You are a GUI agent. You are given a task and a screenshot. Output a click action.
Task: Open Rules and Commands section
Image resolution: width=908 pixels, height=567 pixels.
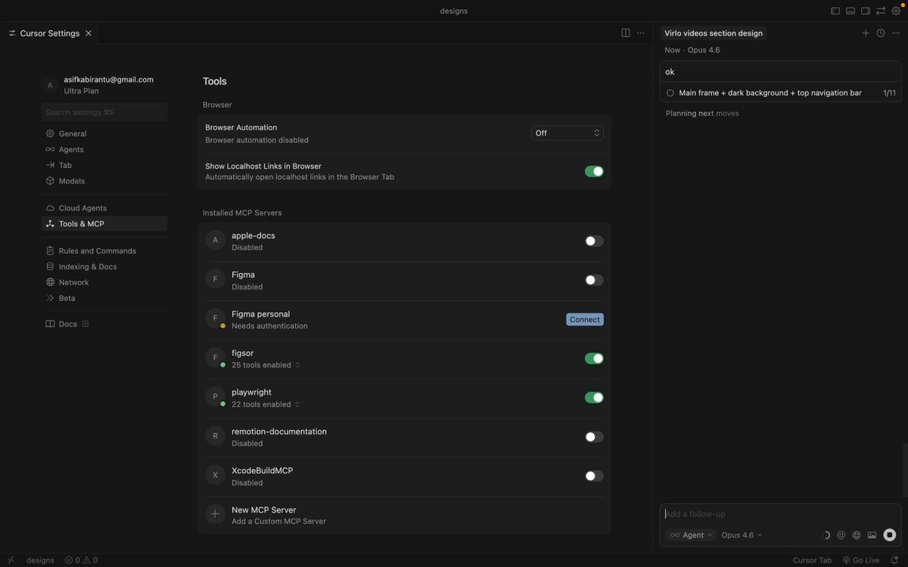point(104,251)
